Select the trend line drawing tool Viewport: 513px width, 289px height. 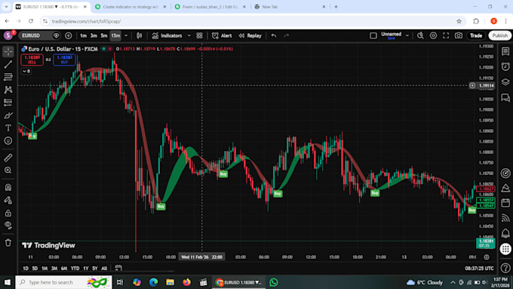pos(8,64)
